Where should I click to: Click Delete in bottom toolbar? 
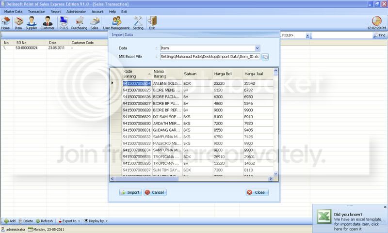coord(26,221)
